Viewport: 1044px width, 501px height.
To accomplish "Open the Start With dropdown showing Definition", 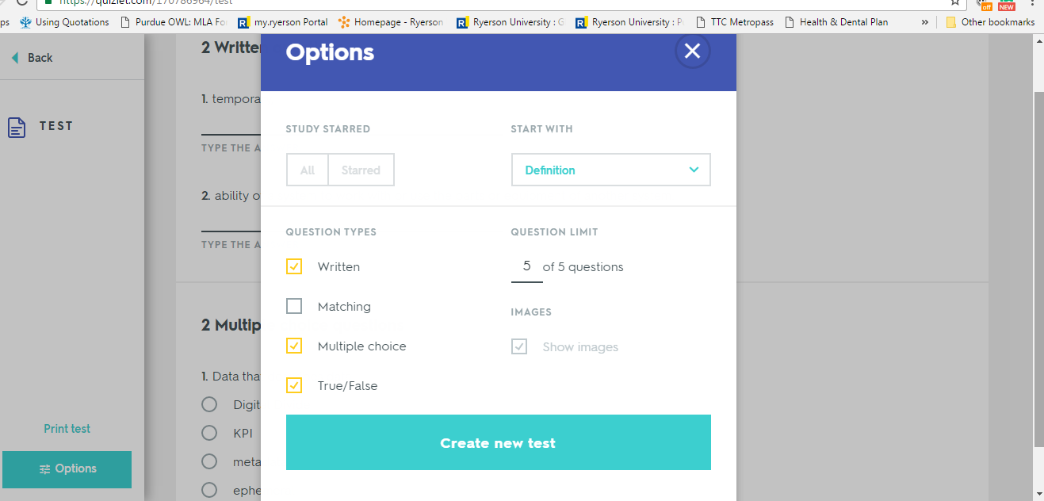I will coord(610,169).
